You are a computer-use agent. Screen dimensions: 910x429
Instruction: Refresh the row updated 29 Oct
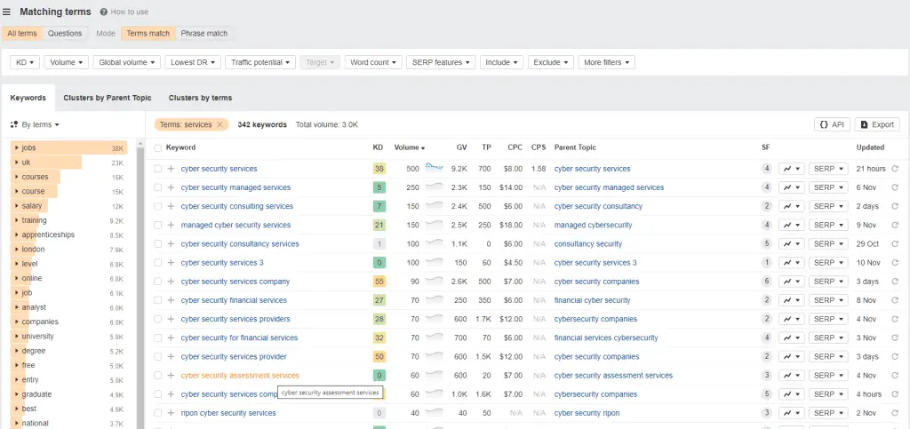(x=894, y=244)
